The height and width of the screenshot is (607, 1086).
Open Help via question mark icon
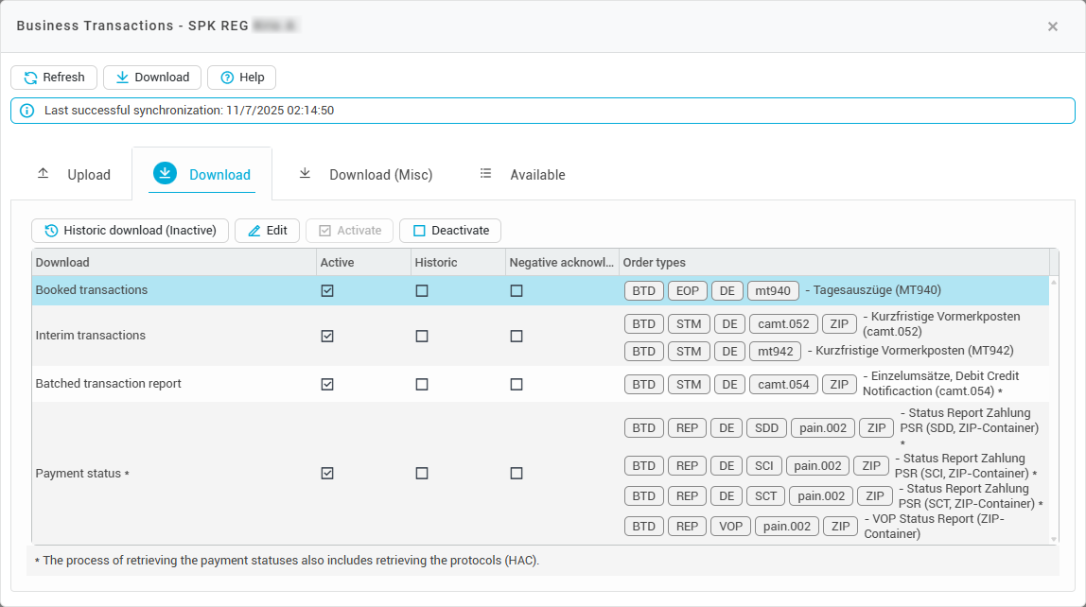pos(227,78)
